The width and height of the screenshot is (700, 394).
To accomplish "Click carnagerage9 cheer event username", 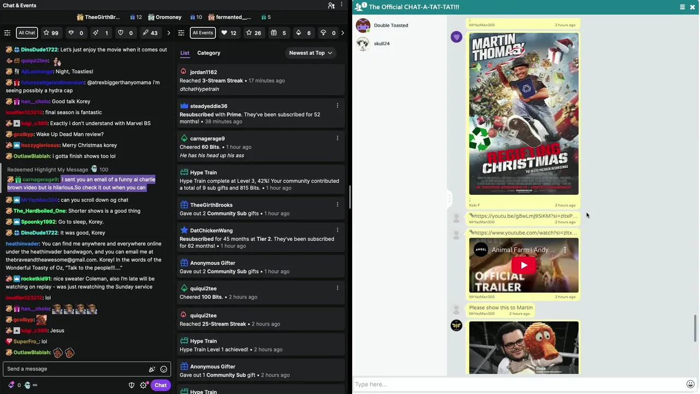I will (207, 138).
